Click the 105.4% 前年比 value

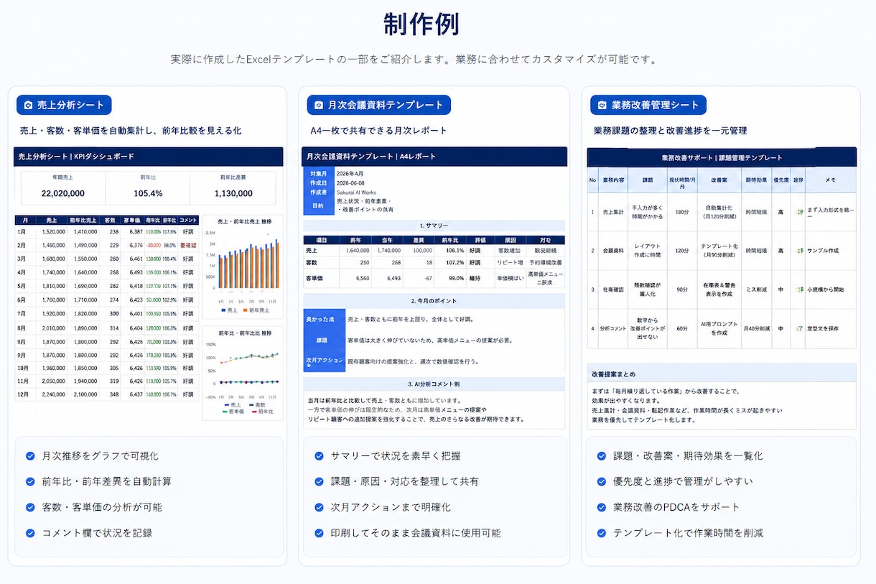click(x=148, y=193)
